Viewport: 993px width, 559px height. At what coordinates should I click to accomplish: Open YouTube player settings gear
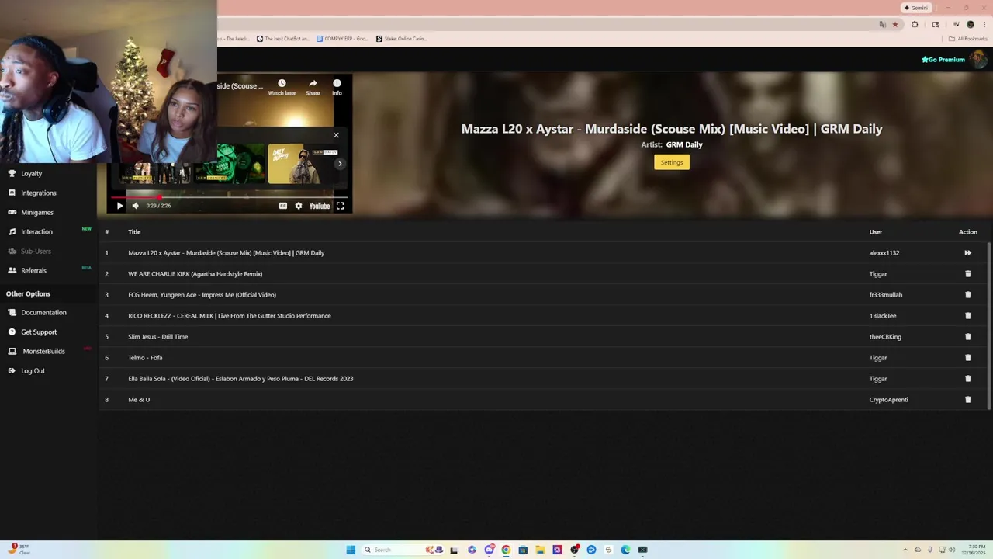[x=299, y=206]
